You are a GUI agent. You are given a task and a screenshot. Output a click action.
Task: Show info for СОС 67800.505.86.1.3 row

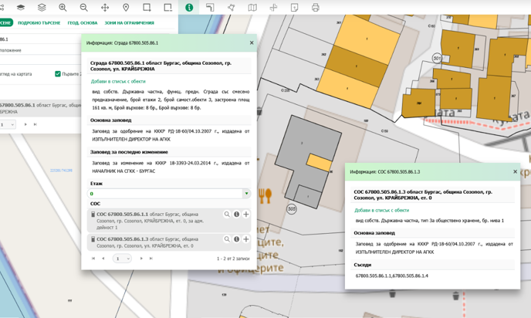coord(236,239)
